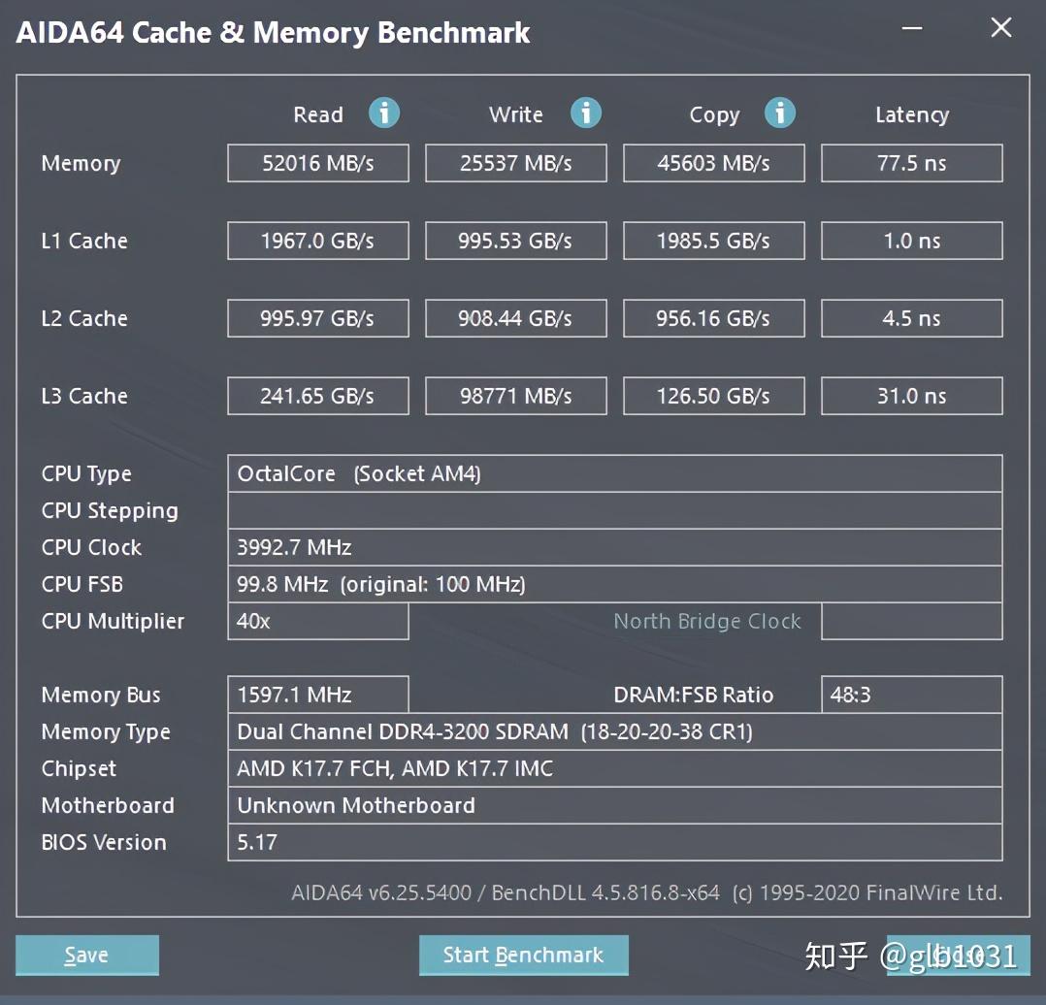The width and height of the screenshot is (1046, 1005).
Task: Click the DRAM:FSB Ratio value box
Action: 911,695
